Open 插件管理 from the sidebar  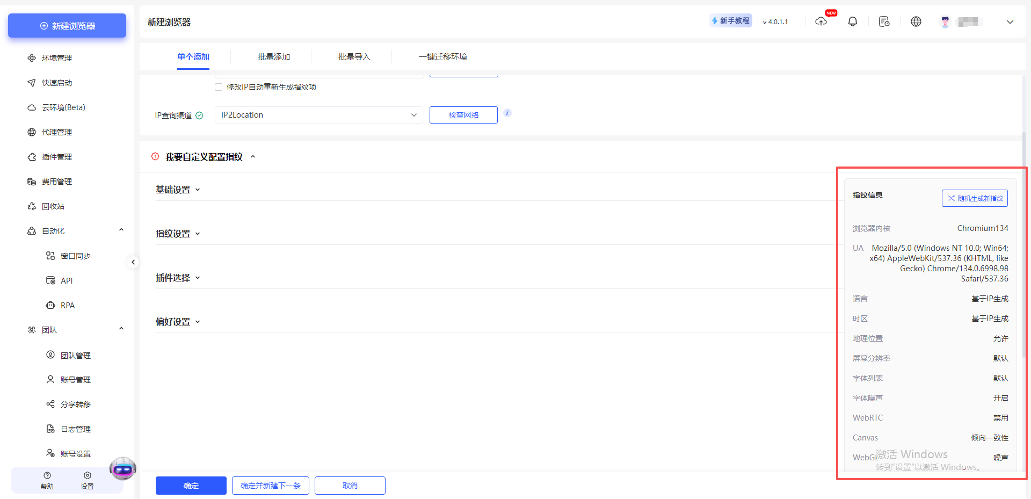coord(57,156)
